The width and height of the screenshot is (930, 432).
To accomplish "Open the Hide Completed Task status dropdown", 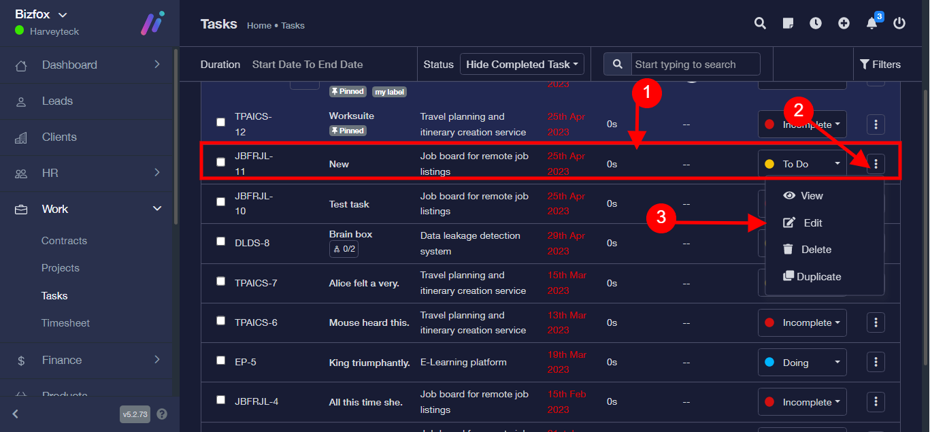I will tap(522, 65).
